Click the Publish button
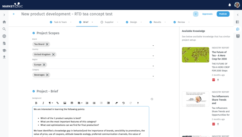The image size is (242, 137). 223,14
